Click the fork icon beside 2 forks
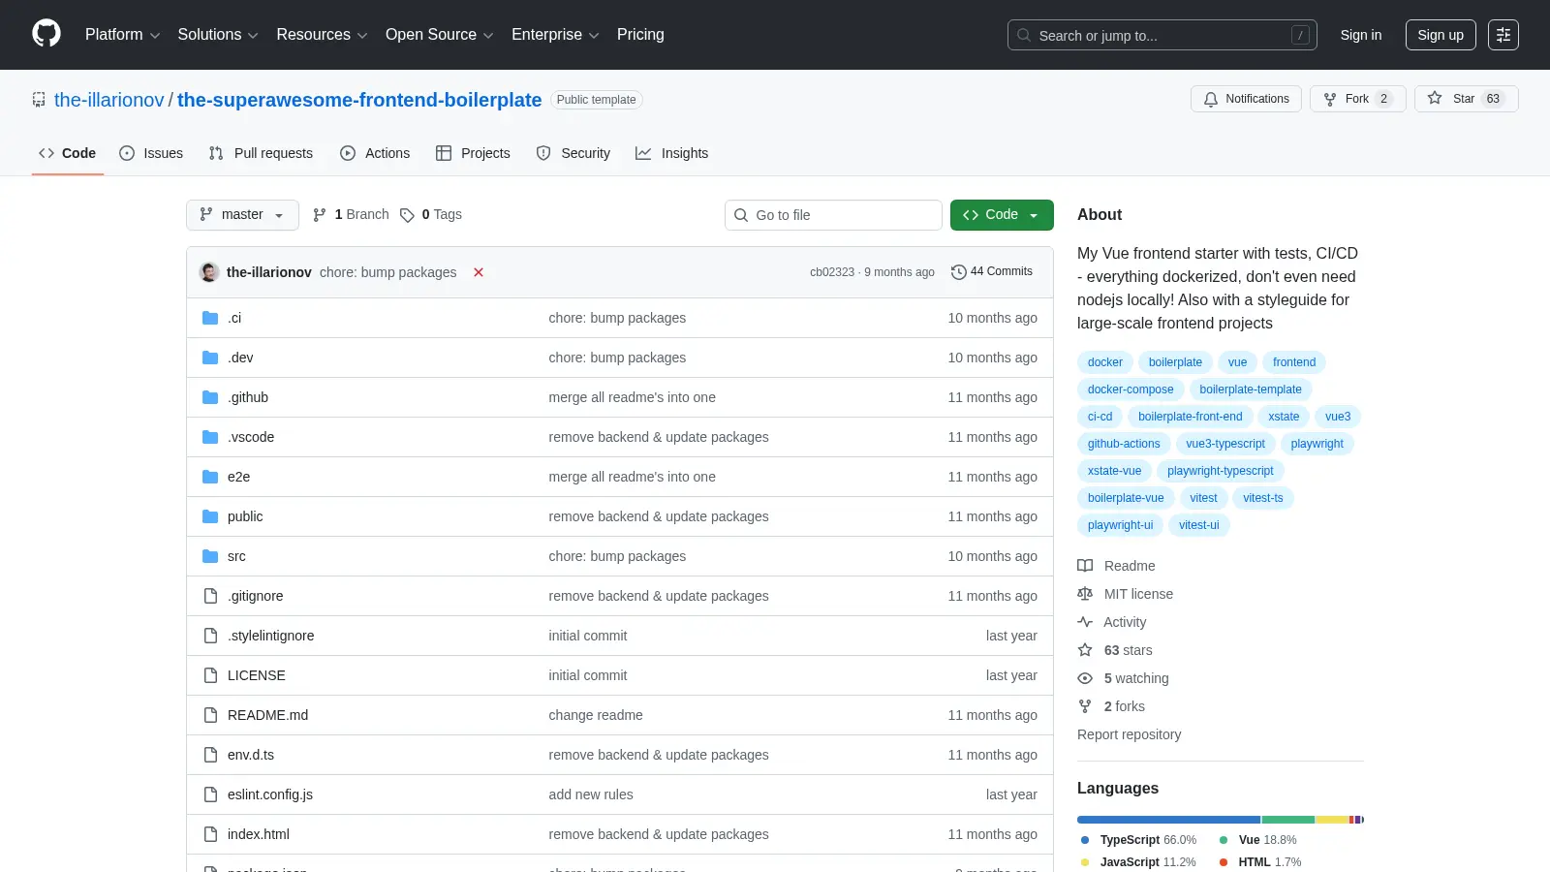1550x872 pixels. click(x=1085, y=706)
